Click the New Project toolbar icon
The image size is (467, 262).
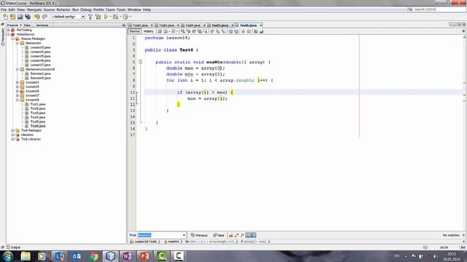click(x=12, y=17)
